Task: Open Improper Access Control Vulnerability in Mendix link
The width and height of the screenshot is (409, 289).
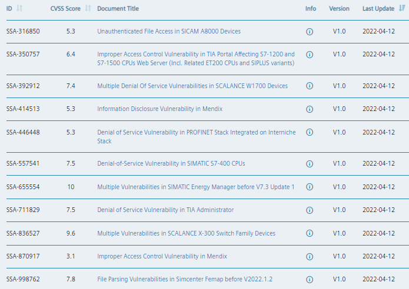Action: (x=162, y=256)
